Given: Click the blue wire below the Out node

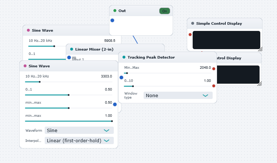Looking at the screenshot, I should (135, 40).
